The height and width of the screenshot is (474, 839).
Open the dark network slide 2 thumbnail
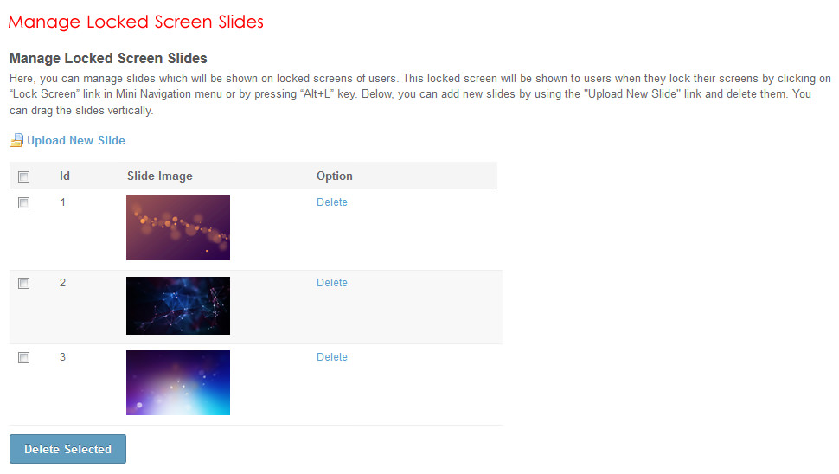pos(178,305)
